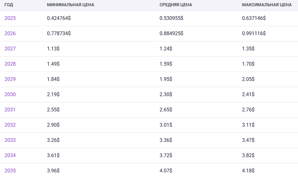Follow the 2027 forecast link
The width and height of the screenshot is (298, 178).
coord(10,49)
